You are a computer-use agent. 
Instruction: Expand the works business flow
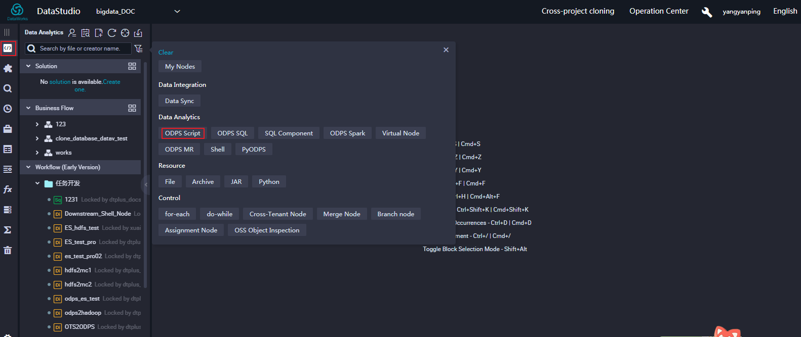37,153
